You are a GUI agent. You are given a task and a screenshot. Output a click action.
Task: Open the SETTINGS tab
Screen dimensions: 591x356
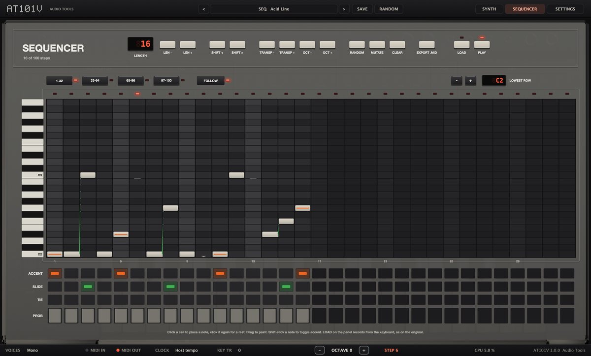[565, 9]
